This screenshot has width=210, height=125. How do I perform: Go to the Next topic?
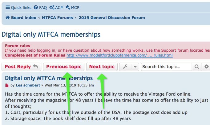coord(102,67)
